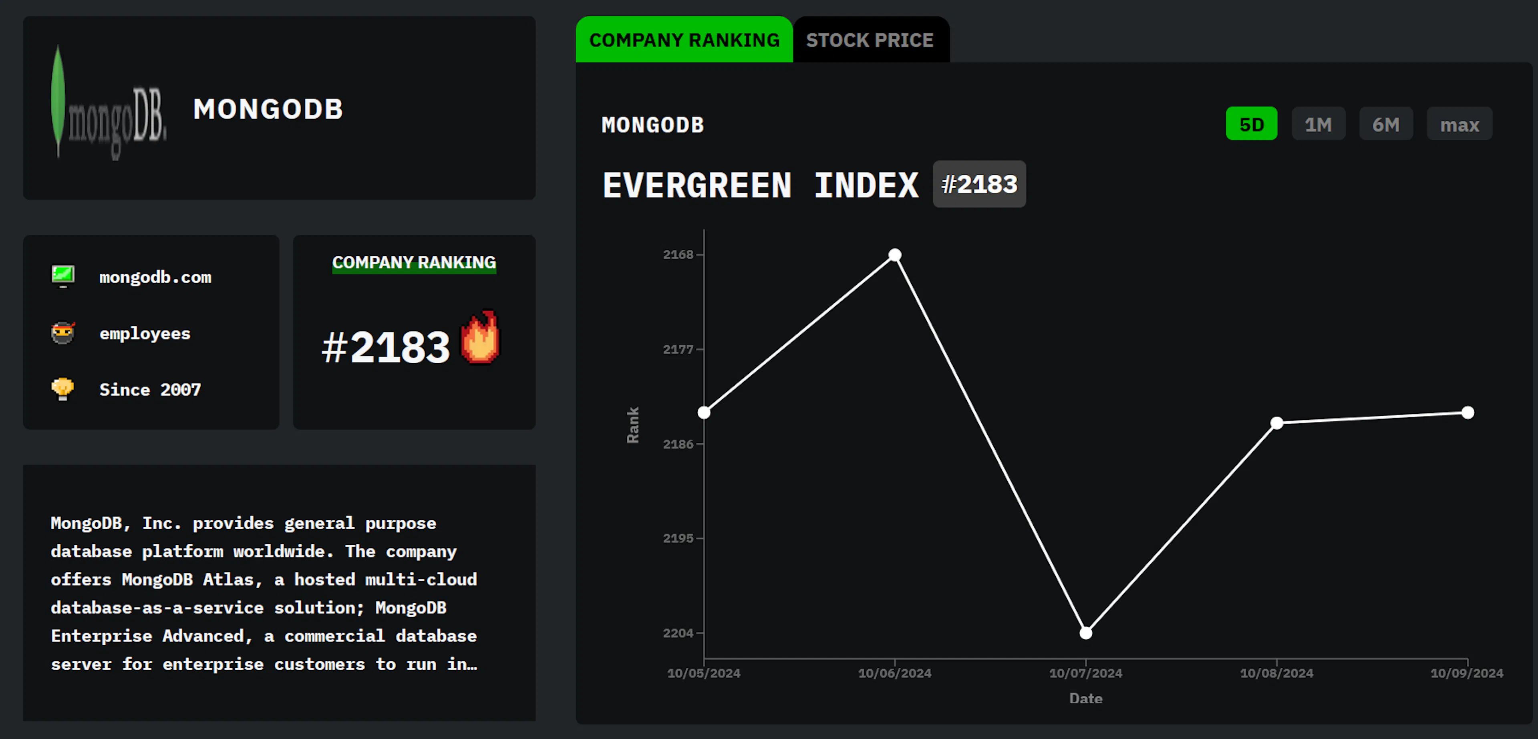This screenshot has height=739, width=1538.
Task: Click the MONGODB chart title
Action: pos(652,125)
